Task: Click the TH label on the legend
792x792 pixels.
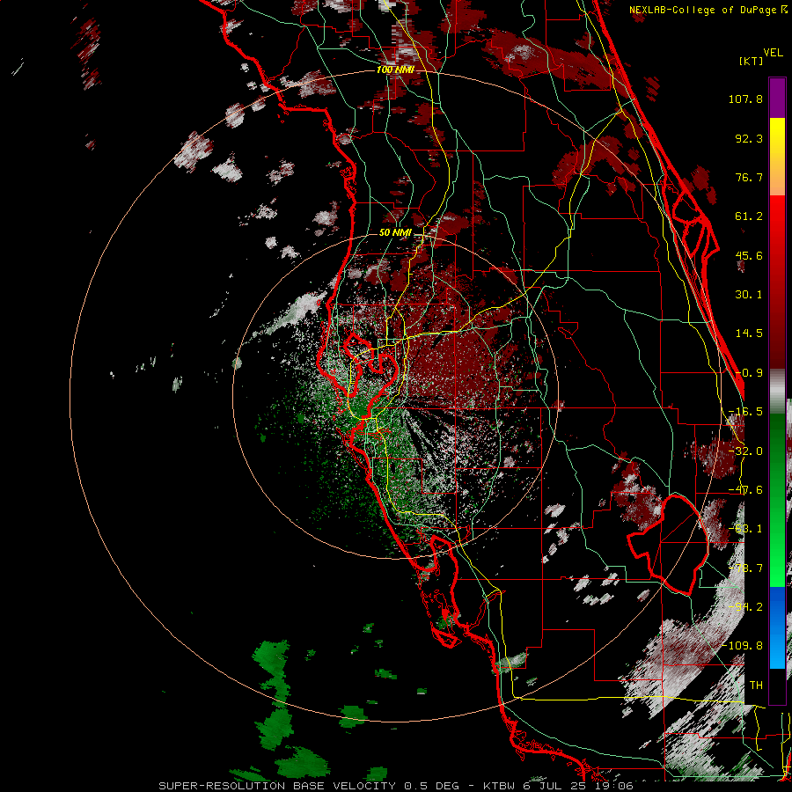Action: pyautogui.click(x=756, y=686)
